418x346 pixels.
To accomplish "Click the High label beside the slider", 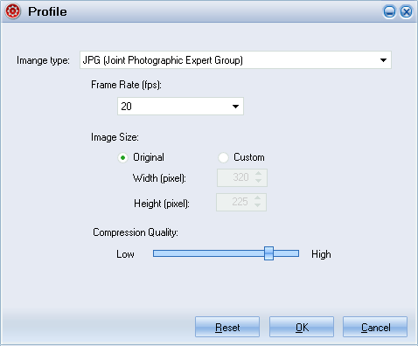I will click(x=321, y=254).
